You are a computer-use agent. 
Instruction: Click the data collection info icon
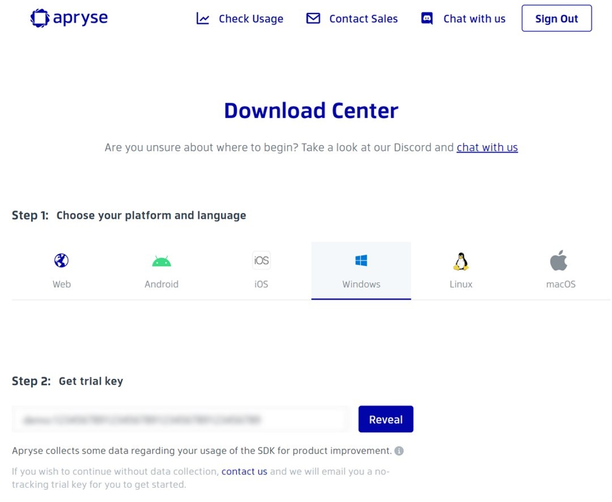click(x=398, y=451)
